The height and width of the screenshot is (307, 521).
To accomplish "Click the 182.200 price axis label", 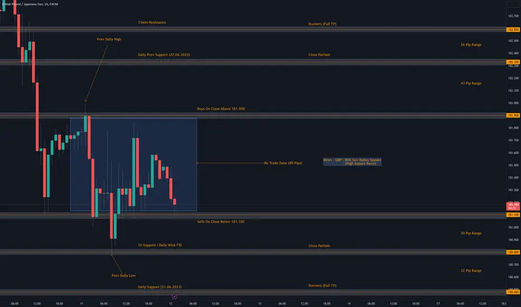I will coord(513,78).
